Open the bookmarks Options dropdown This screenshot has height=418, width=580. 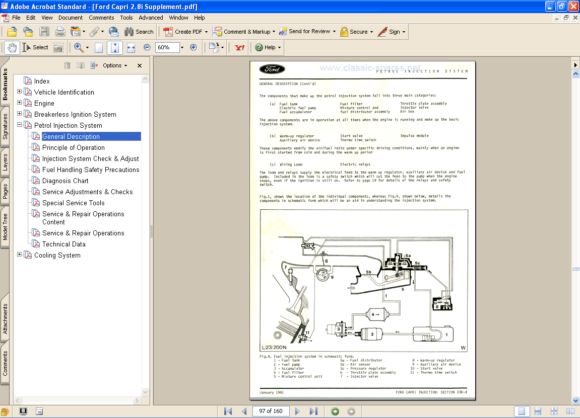click(115, 65)
